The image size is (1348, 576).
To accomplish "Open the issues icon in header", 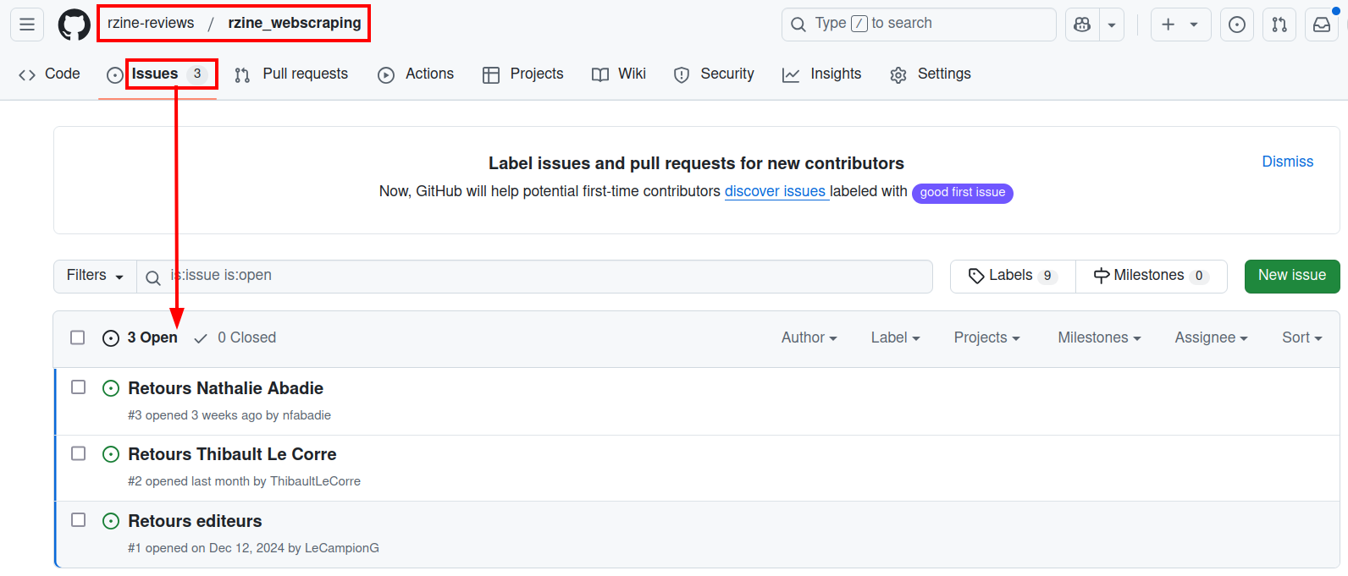I will coord(1237,25).
